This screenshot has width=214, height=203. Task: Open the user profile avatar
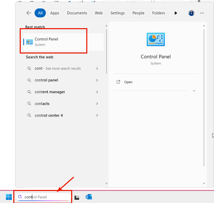click(x=191, y=13)
